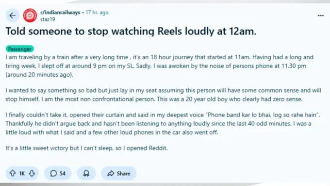Go back using the left arrow icon
Image resolution: width=330 pixels, height=186 pixels.
coord(13,16)
